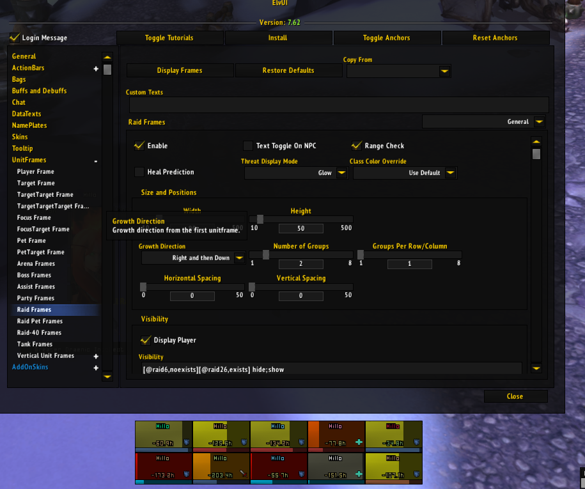The image size is (585, 489).
Task: Open Raid-40 Frames settings
Action: 39,333
